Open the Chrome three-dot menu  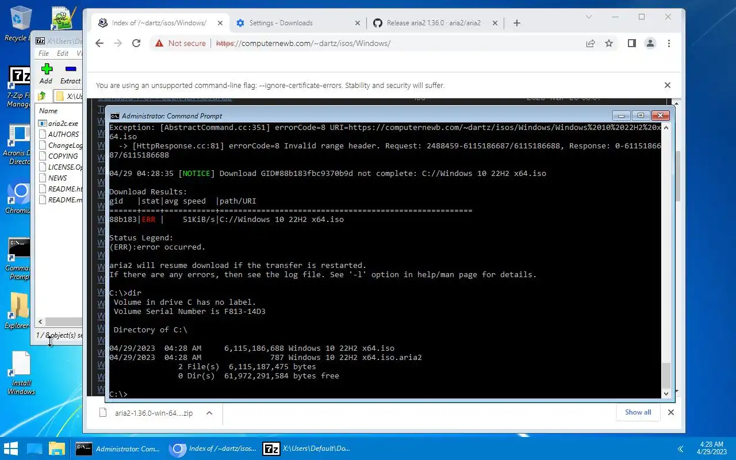click(669, 43)
